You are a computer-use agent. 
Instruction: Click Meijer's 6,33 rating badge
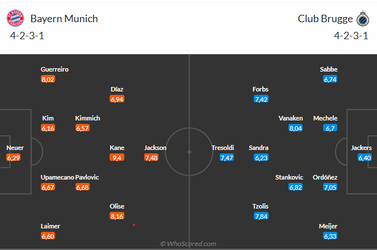pos(330,236)
